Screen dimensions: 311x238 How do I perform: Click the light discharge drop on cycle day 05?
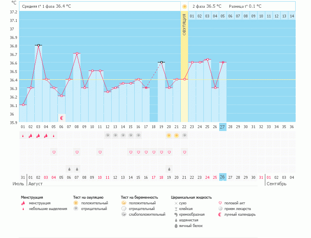(54, 136)
